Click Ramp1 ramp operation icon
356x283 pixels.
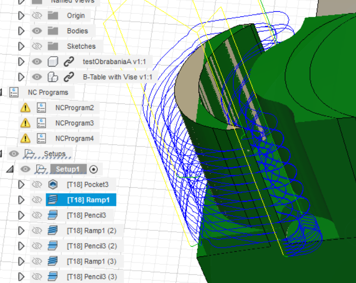pyautogui.click(x=53, y=200)
